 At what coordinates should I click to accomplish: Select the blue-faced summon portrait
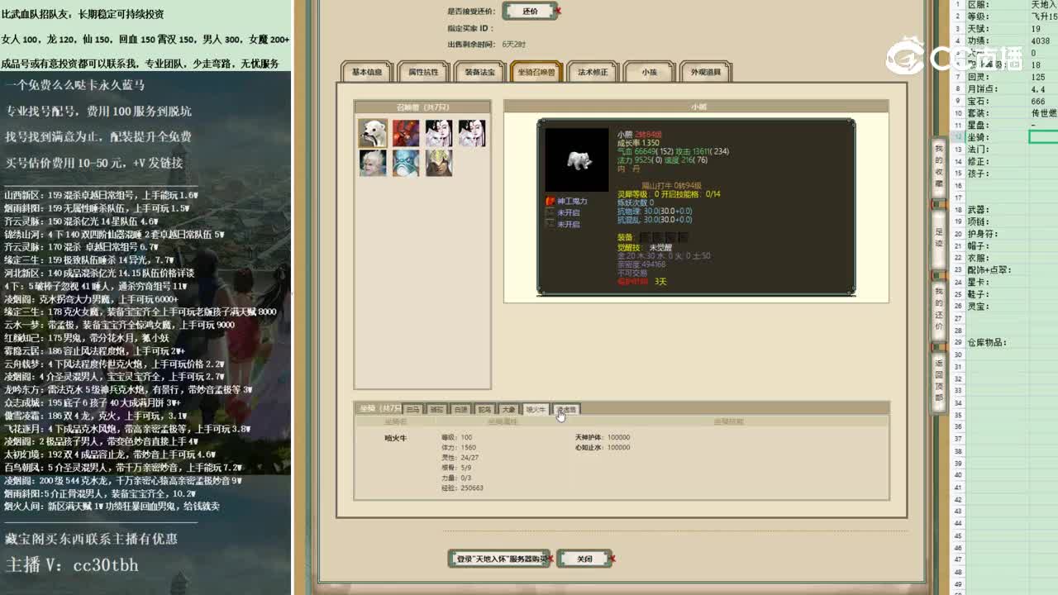[405, 163]
